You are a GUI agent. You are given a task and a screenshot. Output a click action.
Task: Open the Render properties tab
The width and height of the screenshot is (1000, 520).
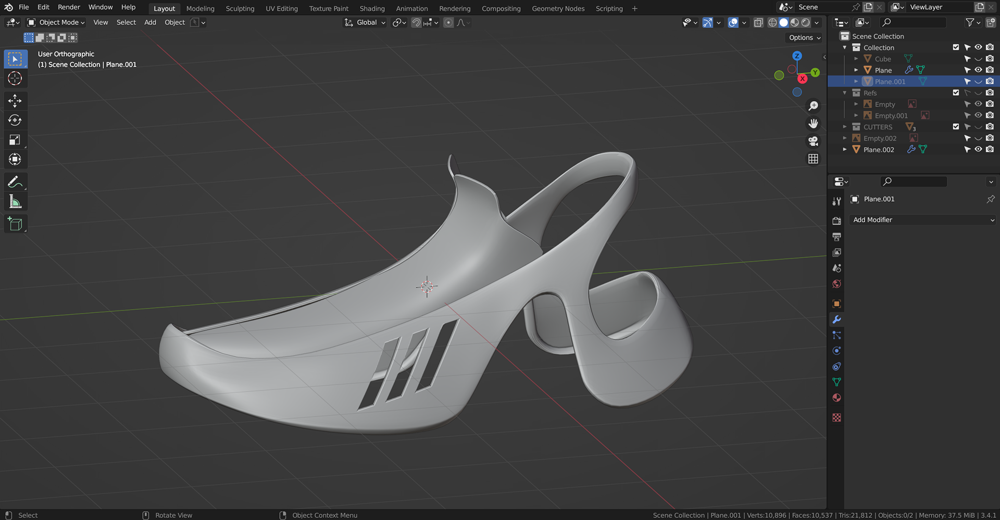836,221
